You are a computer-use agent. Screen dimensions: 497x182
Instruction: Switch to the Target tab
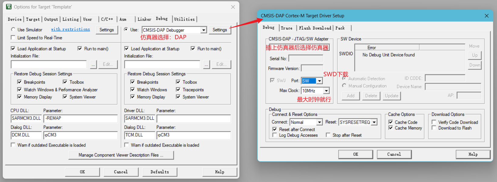click(33, 19)
